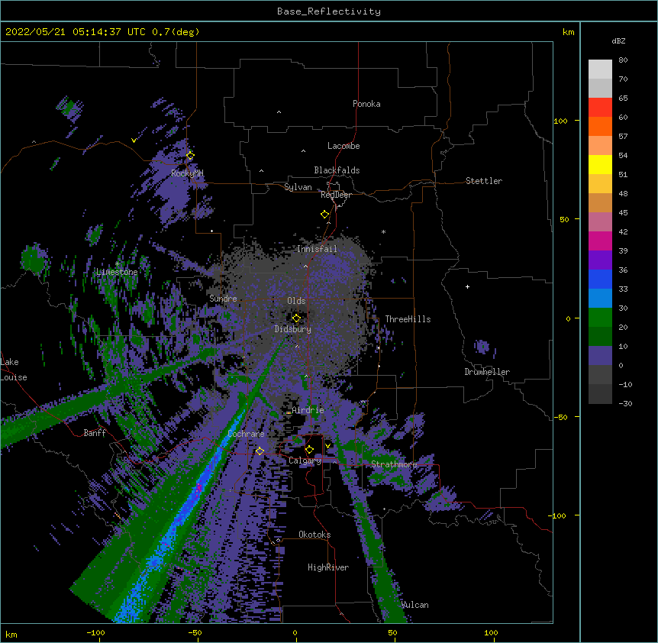Click the yellow diamond marker south of RedDeer
658x643 pixels.
point(325,214)
